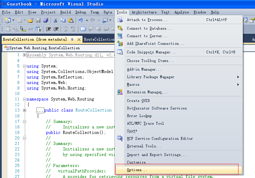The width and height of the screenshot is (255, 178).
Task: Click the Connect to Server menu icon
Action: coord(120,36)
